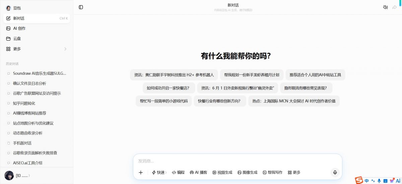Choose the 帮我写作 skill
Screen dimensions: 402x184
273,172
